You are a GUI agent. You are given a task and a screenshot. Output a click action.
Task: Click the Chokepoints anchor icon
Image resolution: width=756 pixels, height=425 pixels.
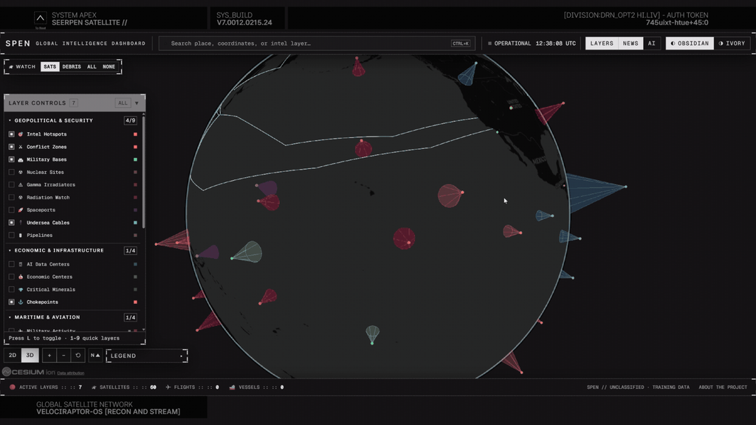(x=21, y=302)
